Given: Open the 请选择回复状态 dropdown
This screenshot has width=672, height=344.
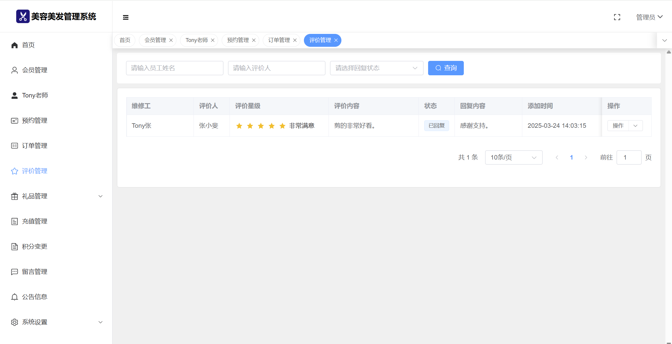Looking at the screenshot, I should [x=376, y=68].
